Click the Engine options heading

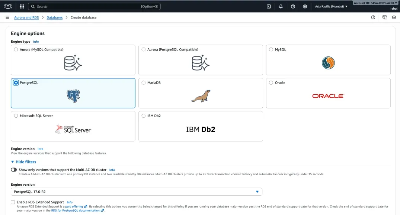[28, 33]
